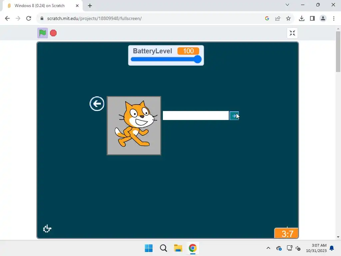Open the notifications bell
The image size is (341, 256).
point(332,248)
